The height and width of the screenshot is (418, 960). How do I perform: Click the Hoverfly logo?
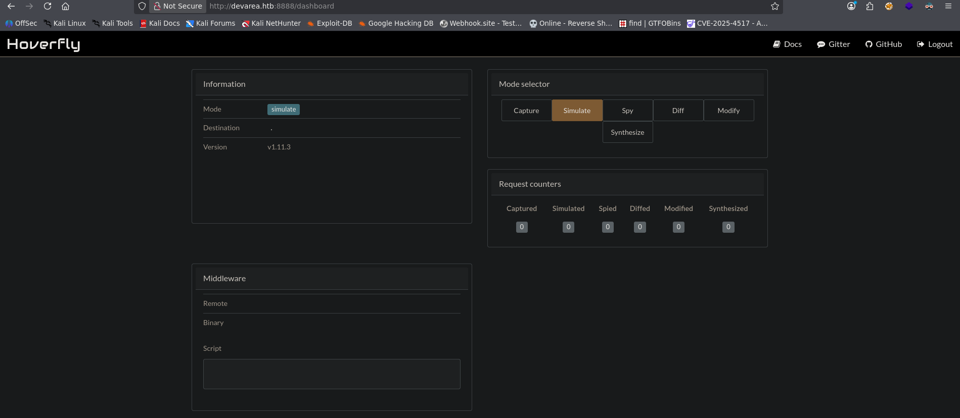tap(43, 44)
